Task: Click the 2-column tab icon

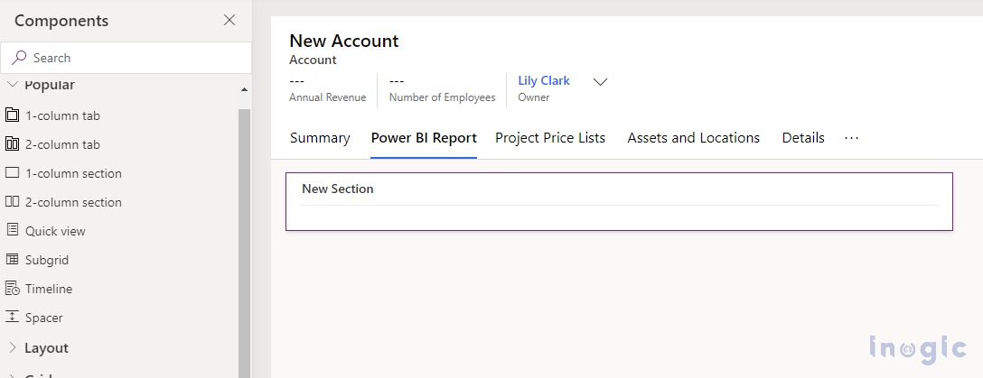Action: click(12, 144)
